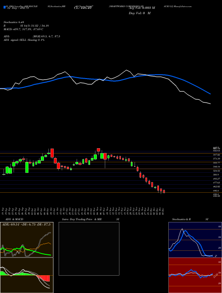
Task: Click the blue 12 Day SMA legend square
Action: click(4, 8)
